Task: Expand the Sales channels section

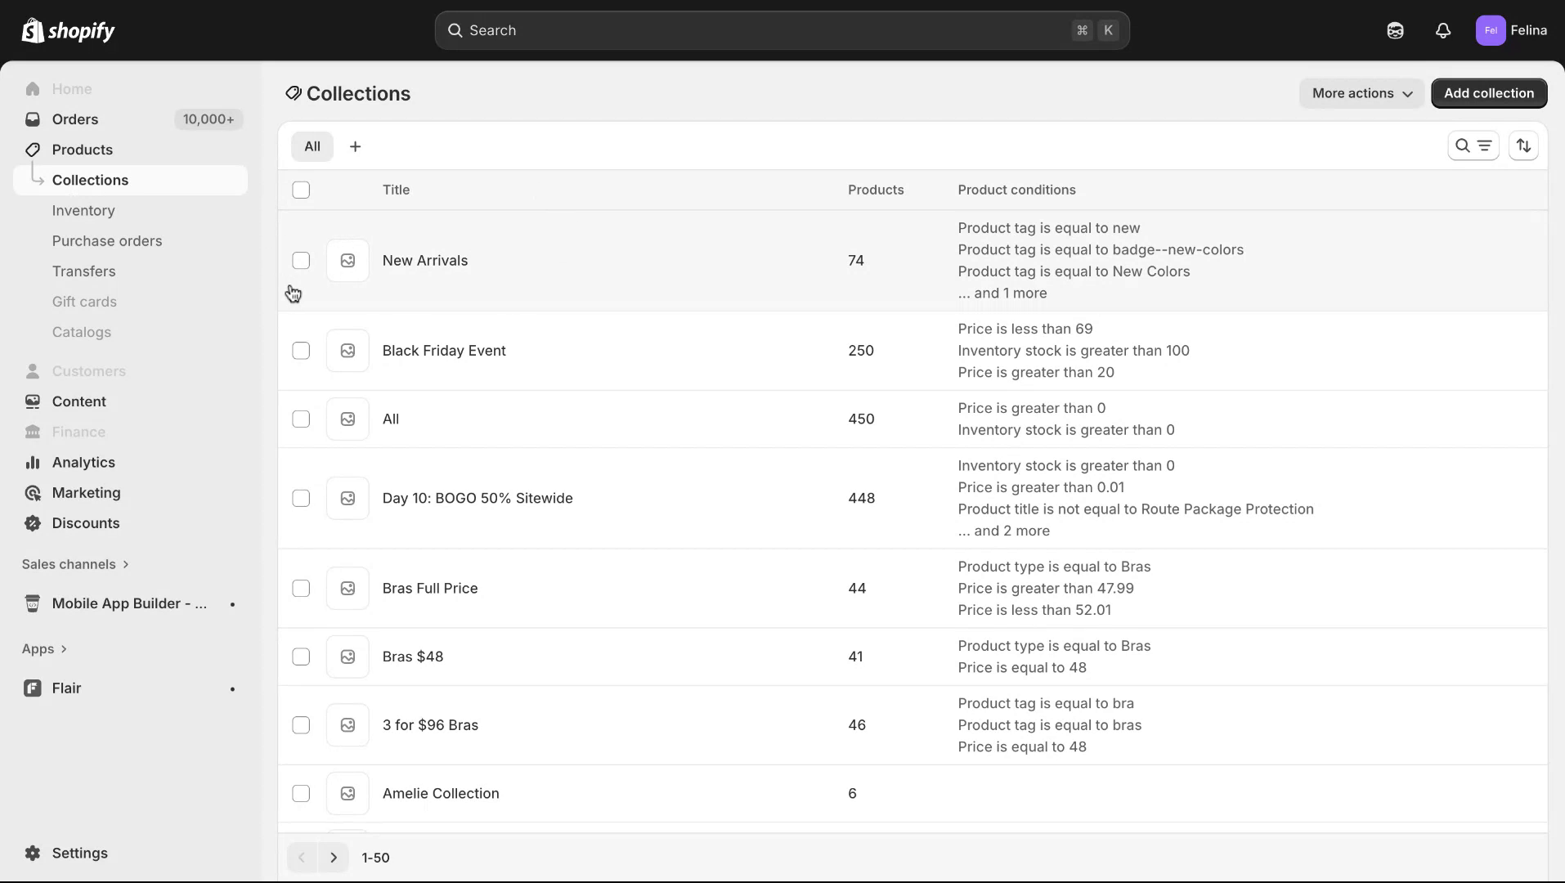Action: (x=75, y=563)
